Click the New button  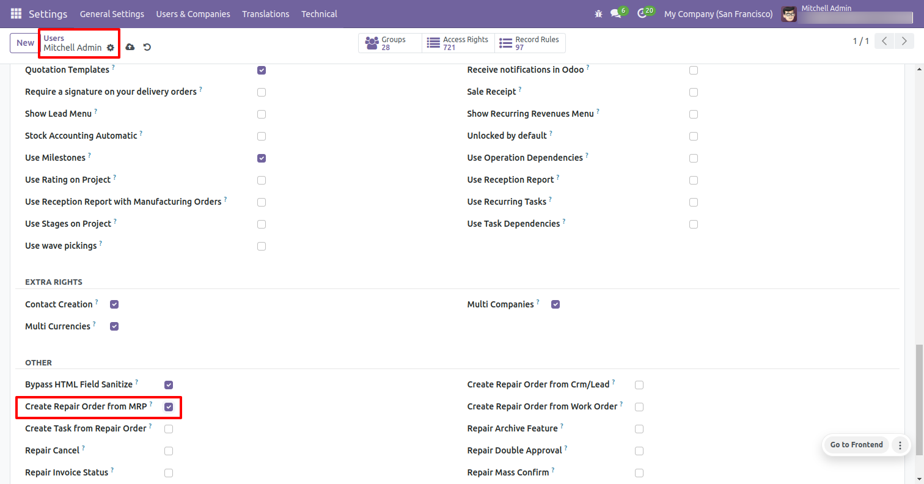(25, 43)
